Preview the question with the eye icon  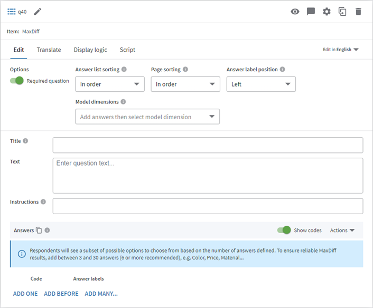295,12
